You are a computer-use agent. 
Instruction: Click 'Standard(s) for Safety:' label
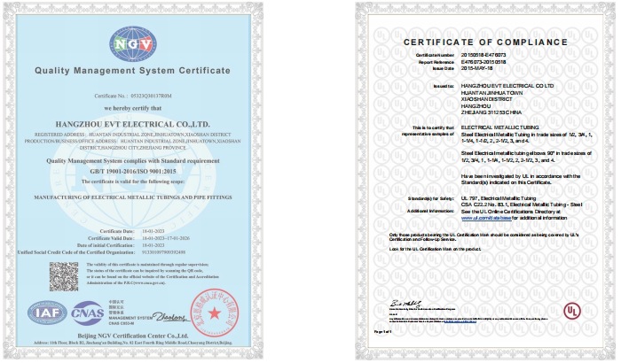click(x=431, y=198)
